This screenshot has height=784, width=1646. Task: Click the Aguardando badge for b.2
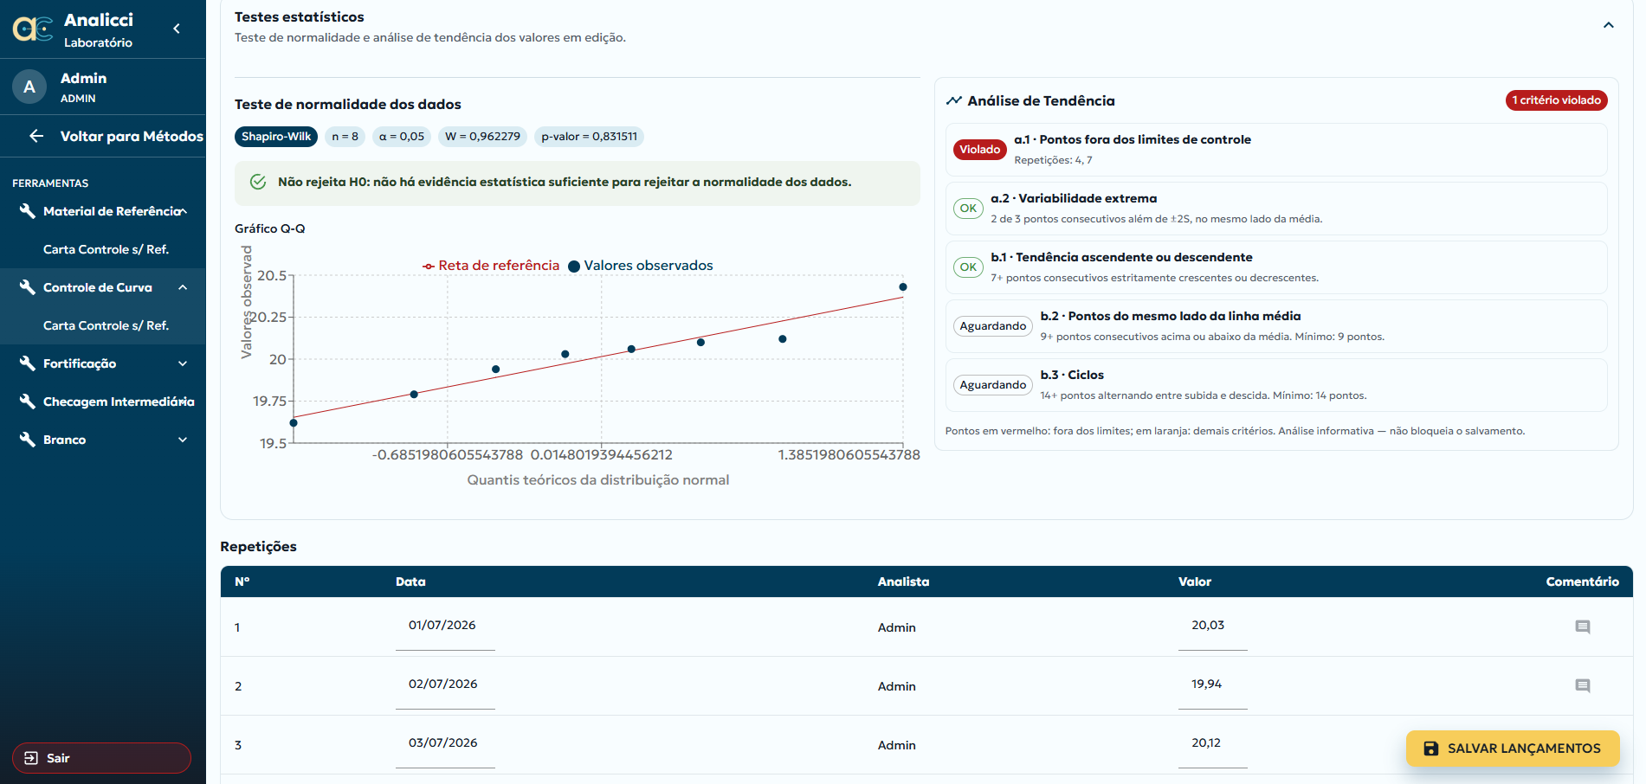pyautogui.click(x=992, y=326)
